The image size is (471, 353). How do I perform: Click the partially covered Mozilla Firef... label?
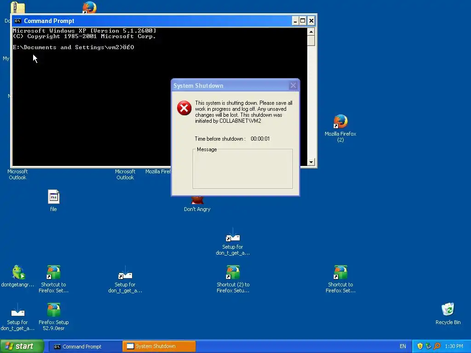click(x=158, y=171)
